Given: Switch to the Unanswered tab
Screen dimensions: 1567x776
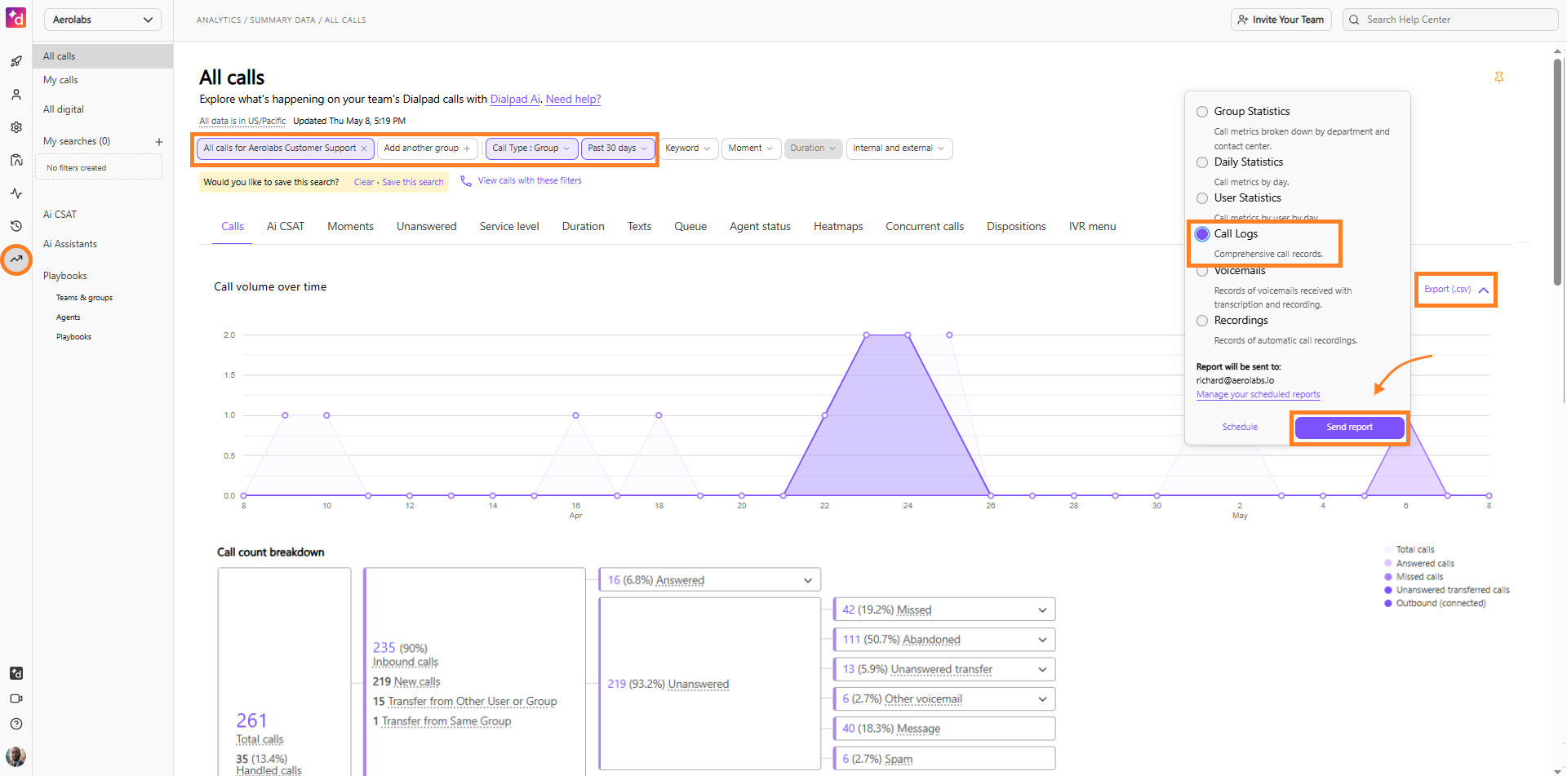Looking at the screenshot, I should (x=427, y=227).
